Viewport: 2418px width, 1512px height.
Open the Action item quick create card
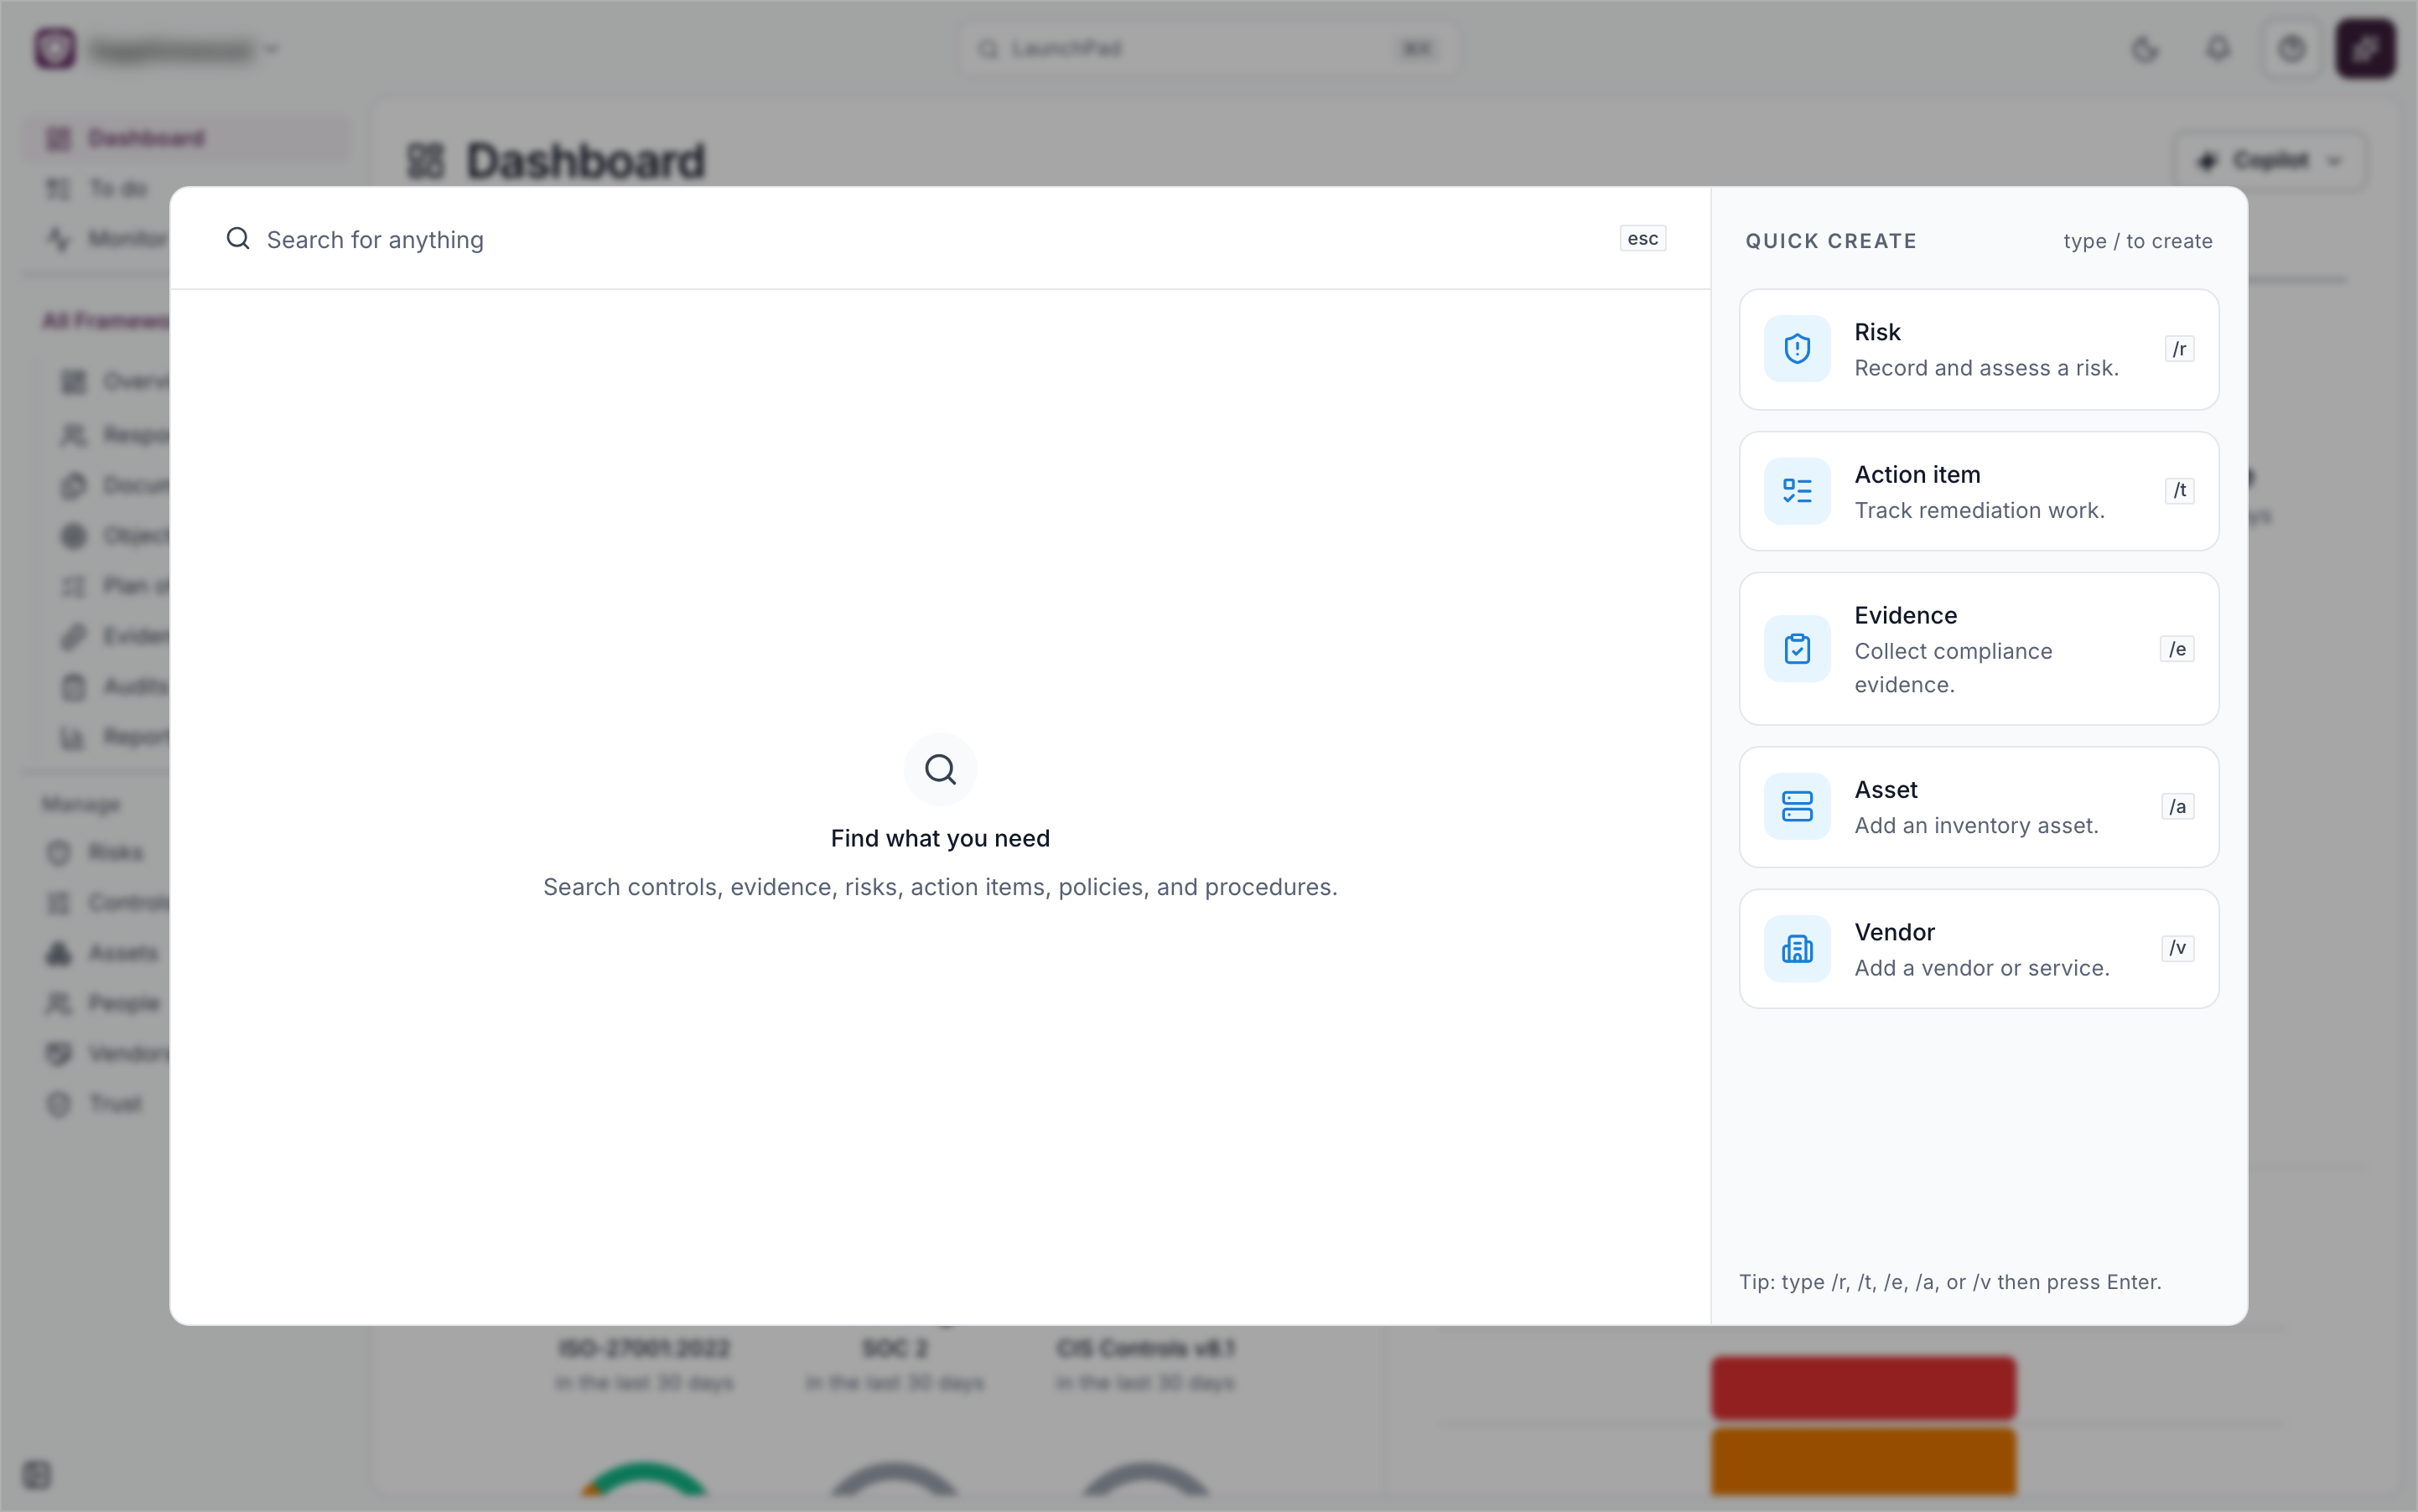click(x=1978, y=491)
